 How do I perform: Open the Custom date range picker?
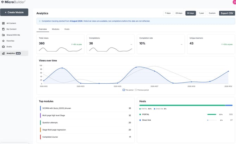click(x=212, y=13)
